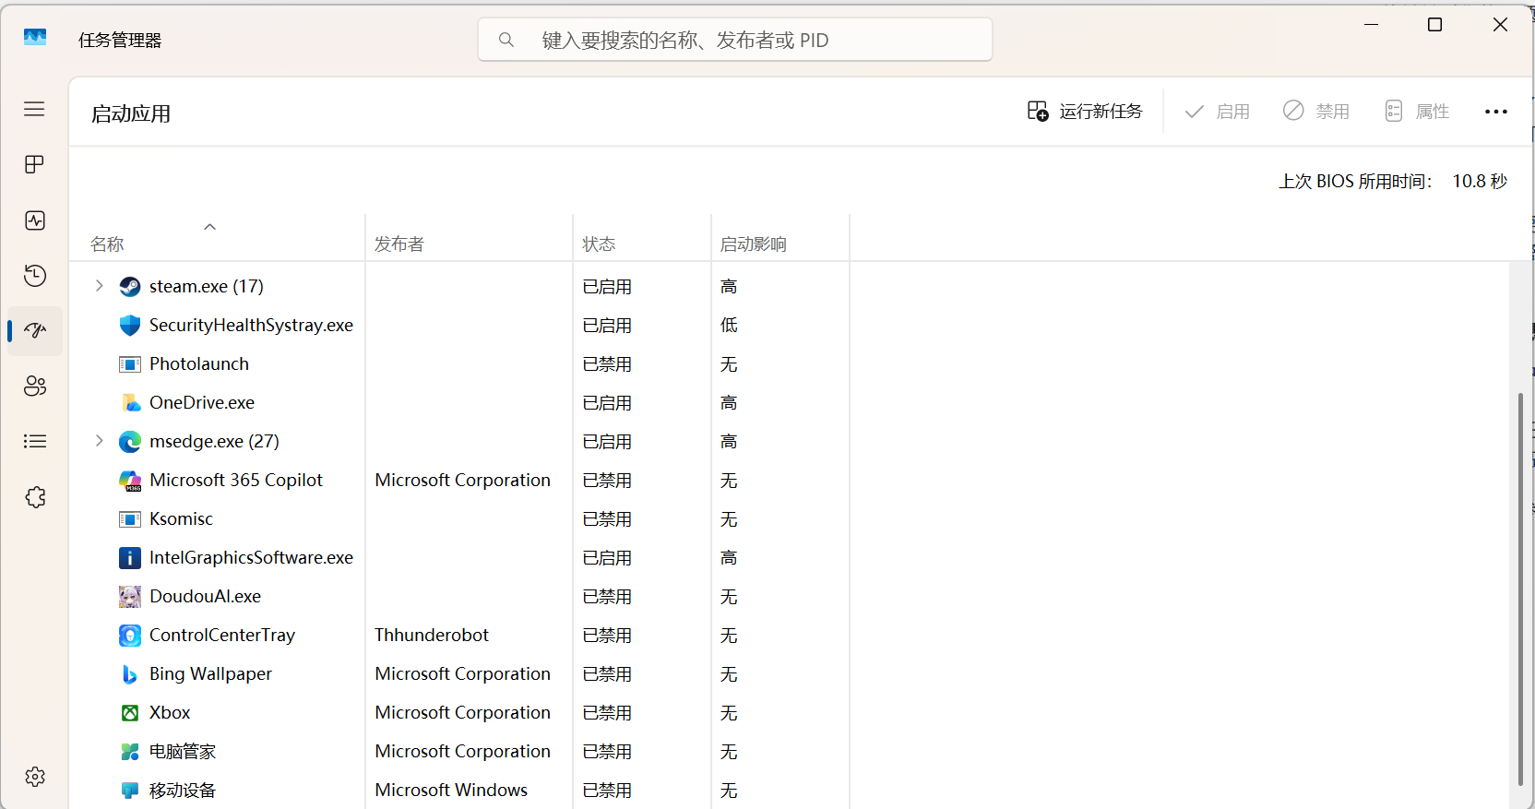The height and width of the screenshot is (809, 1535).
Task: Click the sort arrow above 名称 column
Action: 210,227
